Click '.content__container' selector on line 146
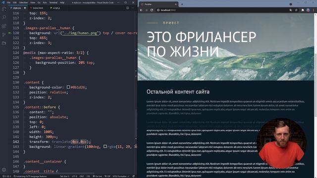 coord(43,162)
